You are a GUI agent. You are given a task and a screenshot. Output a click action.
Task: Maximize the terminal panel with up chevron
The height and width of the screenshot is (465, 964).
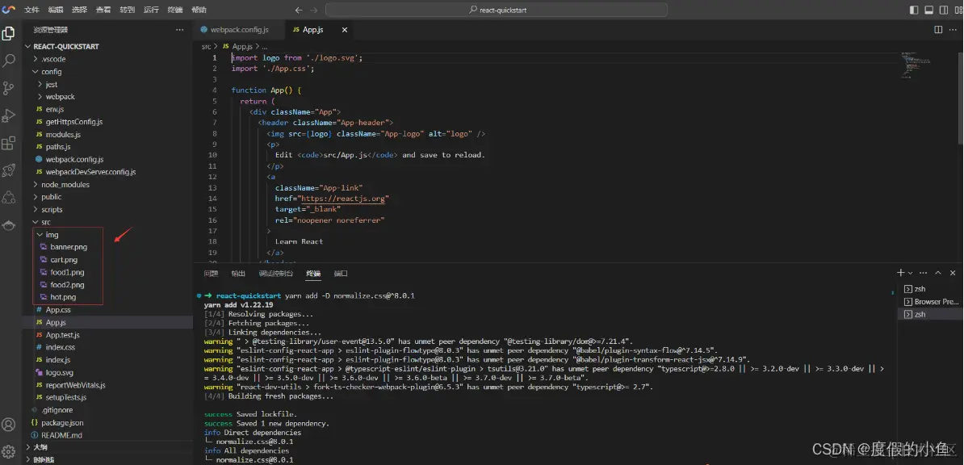938,273
